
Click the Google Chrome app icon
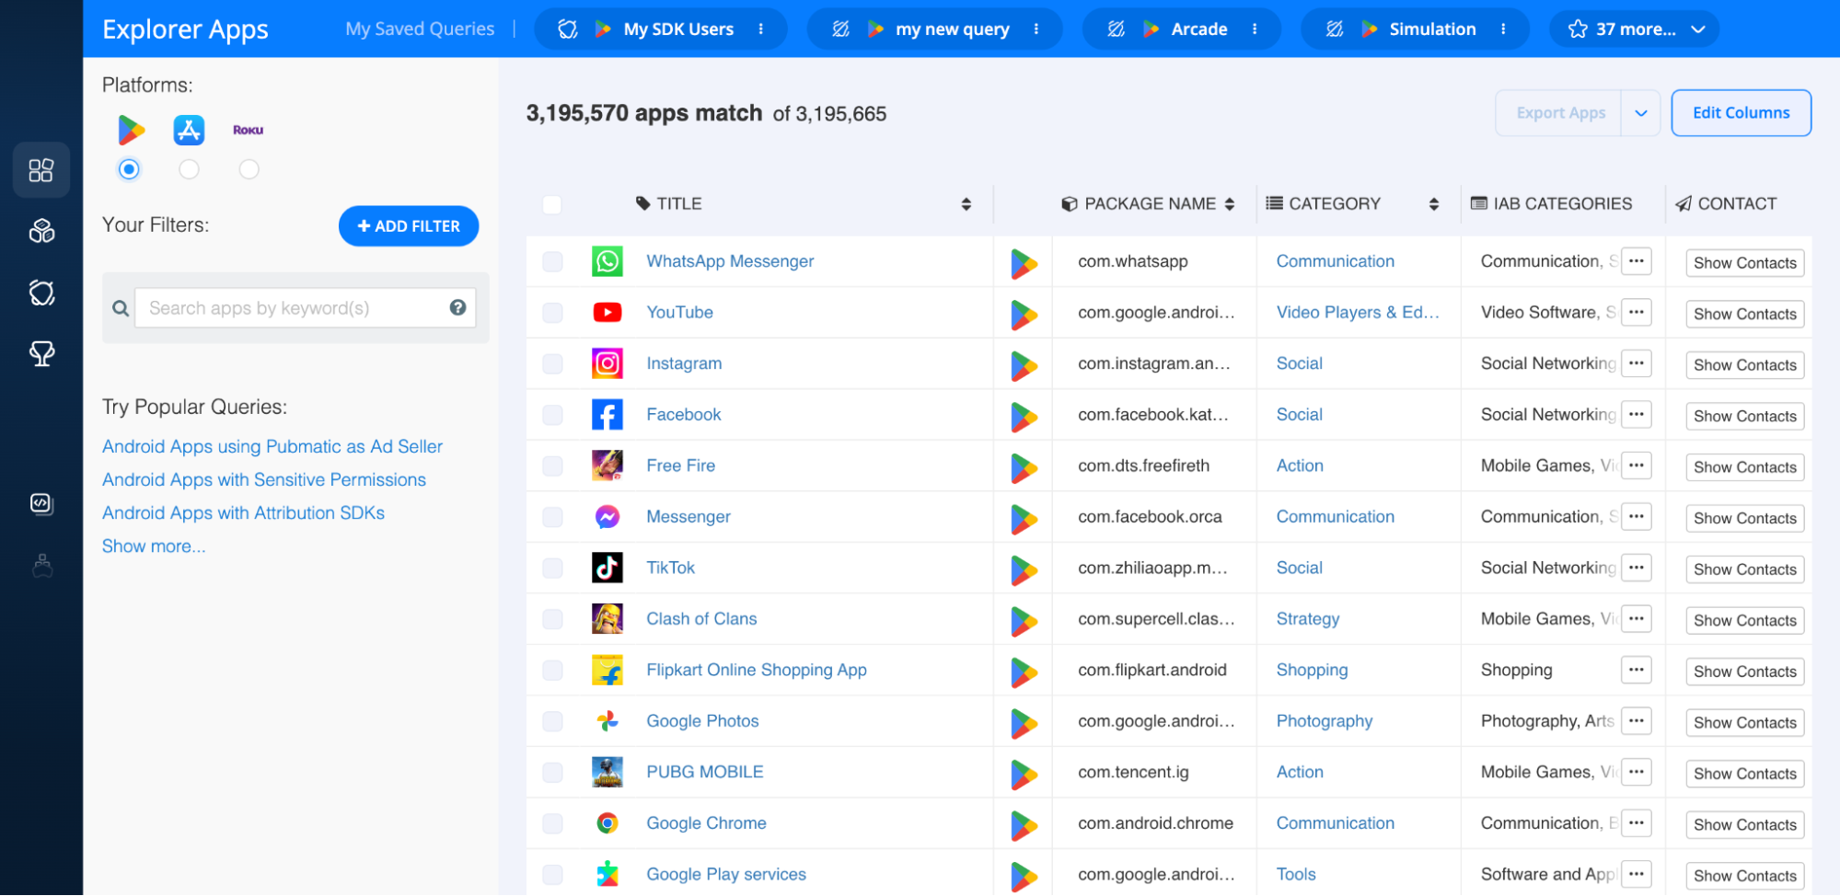coord(608,823)
